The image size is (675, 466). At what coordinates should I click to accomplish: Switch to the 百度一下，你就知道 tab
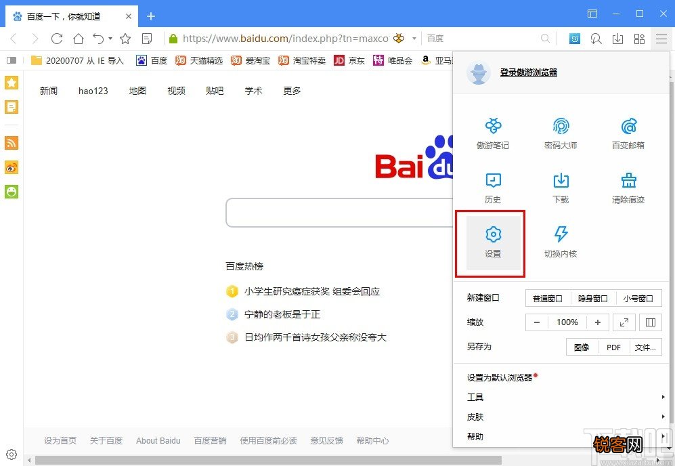72,16
